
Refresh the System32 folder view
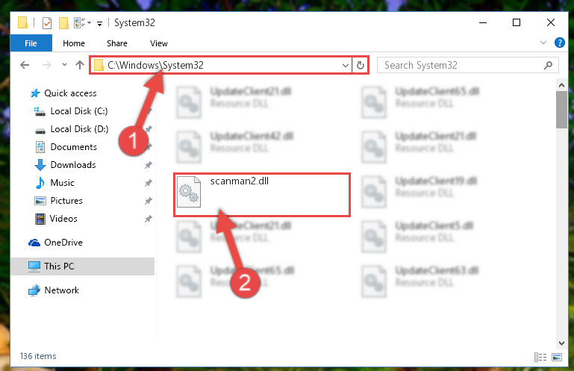pyautogui.click(x=361, y=65)
